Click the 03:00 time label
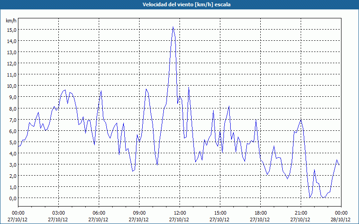The width and height of the screenshot is (359, 224). [58, 213]
